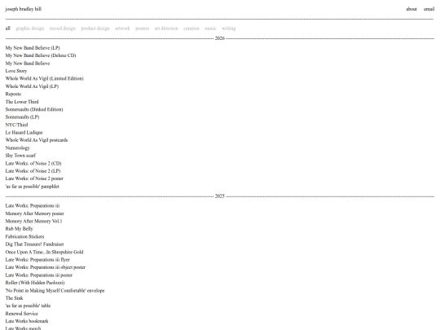Open 'My New Band Believe (LP)'
The image size is (440, 330).
(33, 48)
